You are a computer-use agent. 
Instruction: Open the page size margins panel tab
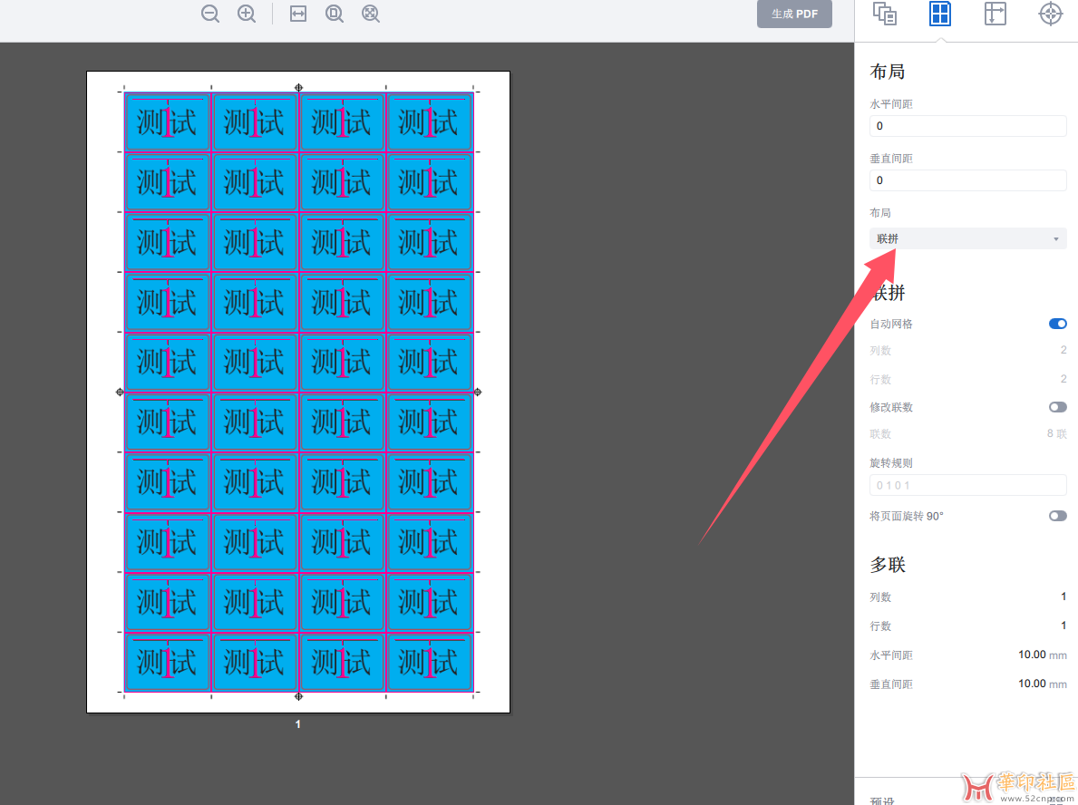click(995, 14)
